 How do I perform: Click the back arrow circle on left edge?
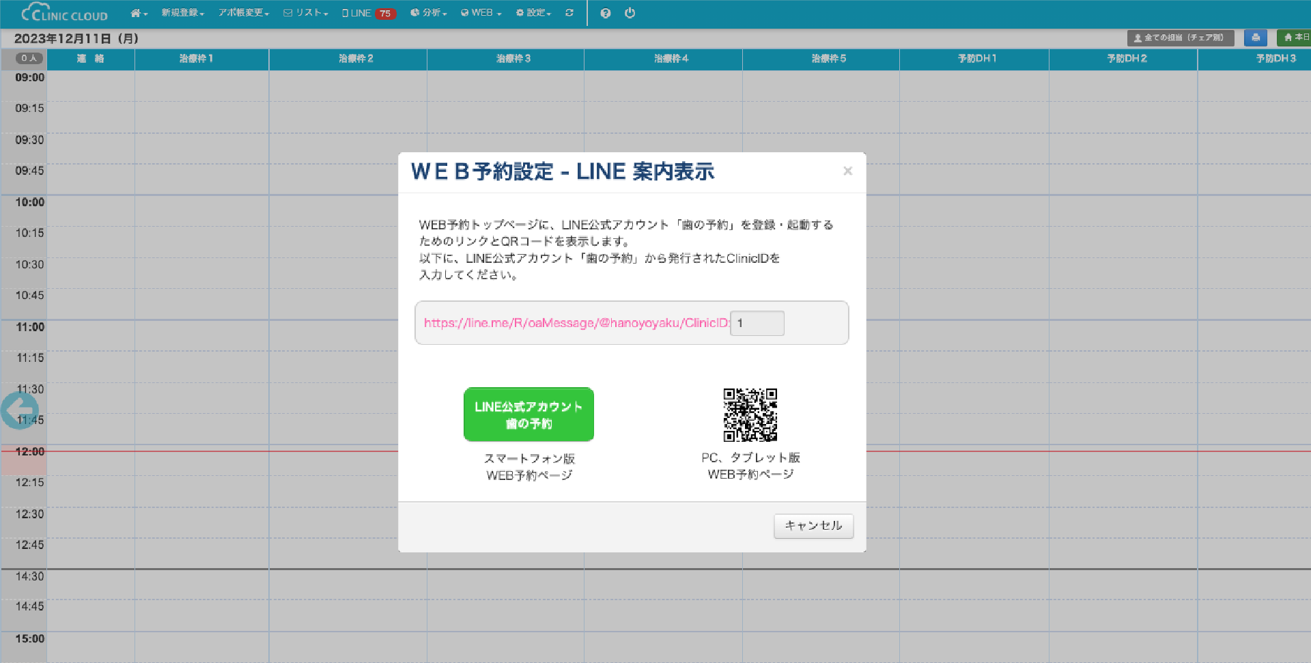click(19, 410)
